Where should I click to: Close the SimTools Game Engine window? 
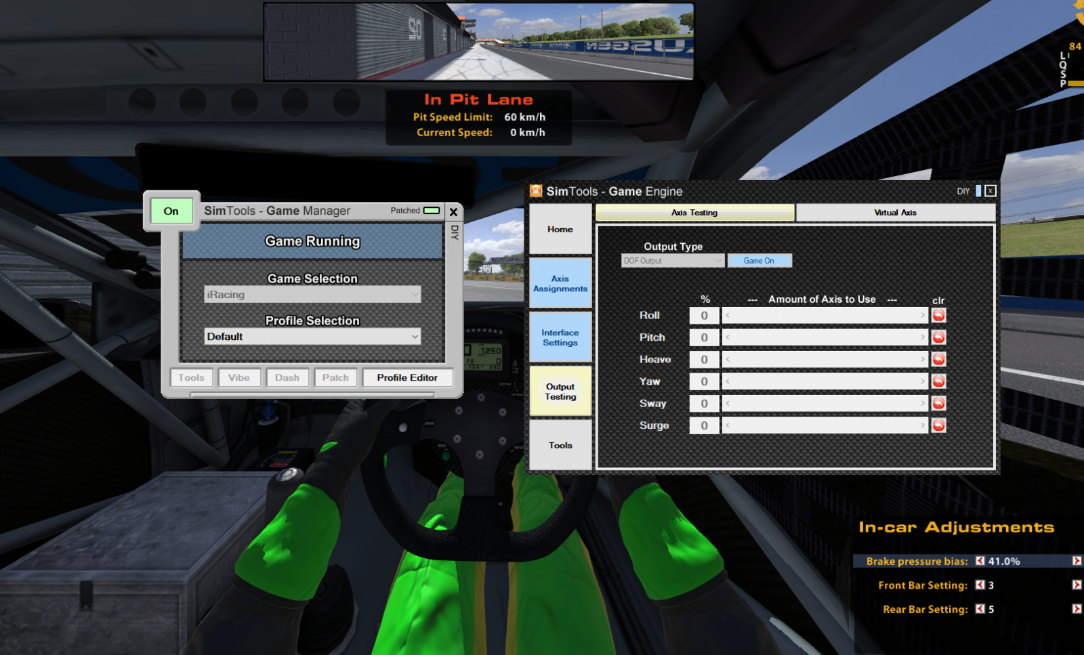point(991,191)
